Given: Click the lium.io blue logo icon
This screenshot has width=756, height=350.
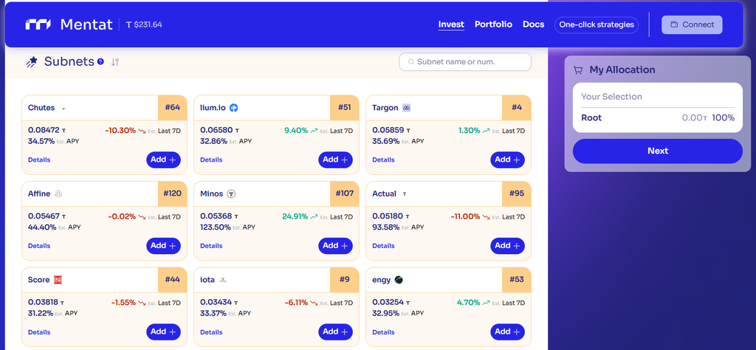Looking at the screenshot, I should pos(234,108).
